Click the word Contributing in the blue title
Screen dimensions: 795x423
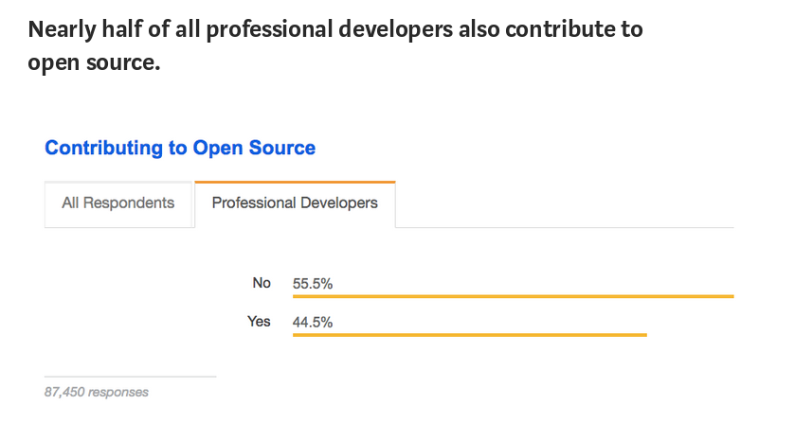tap(103, 148)
